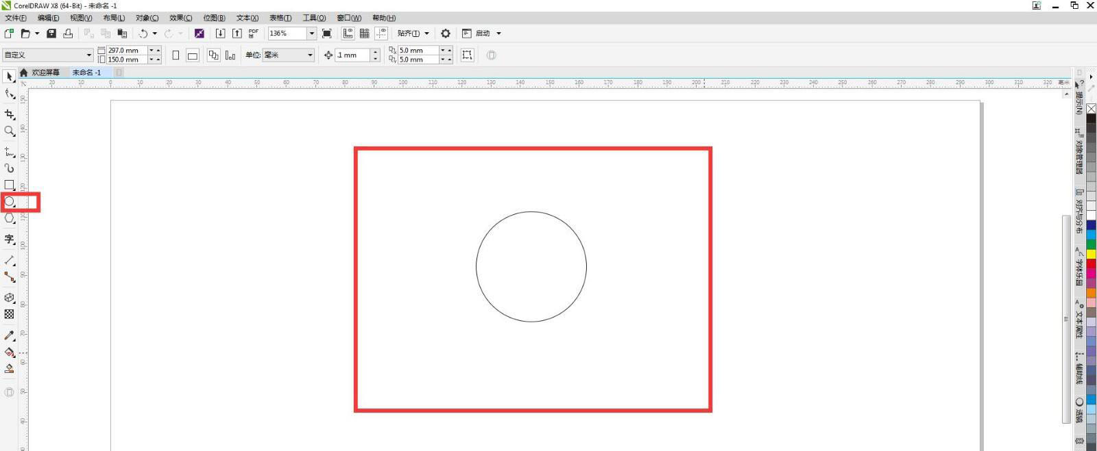Screen dimensions: 1097x451
Task: Toggle show rulers button
Action: (348, 34)
